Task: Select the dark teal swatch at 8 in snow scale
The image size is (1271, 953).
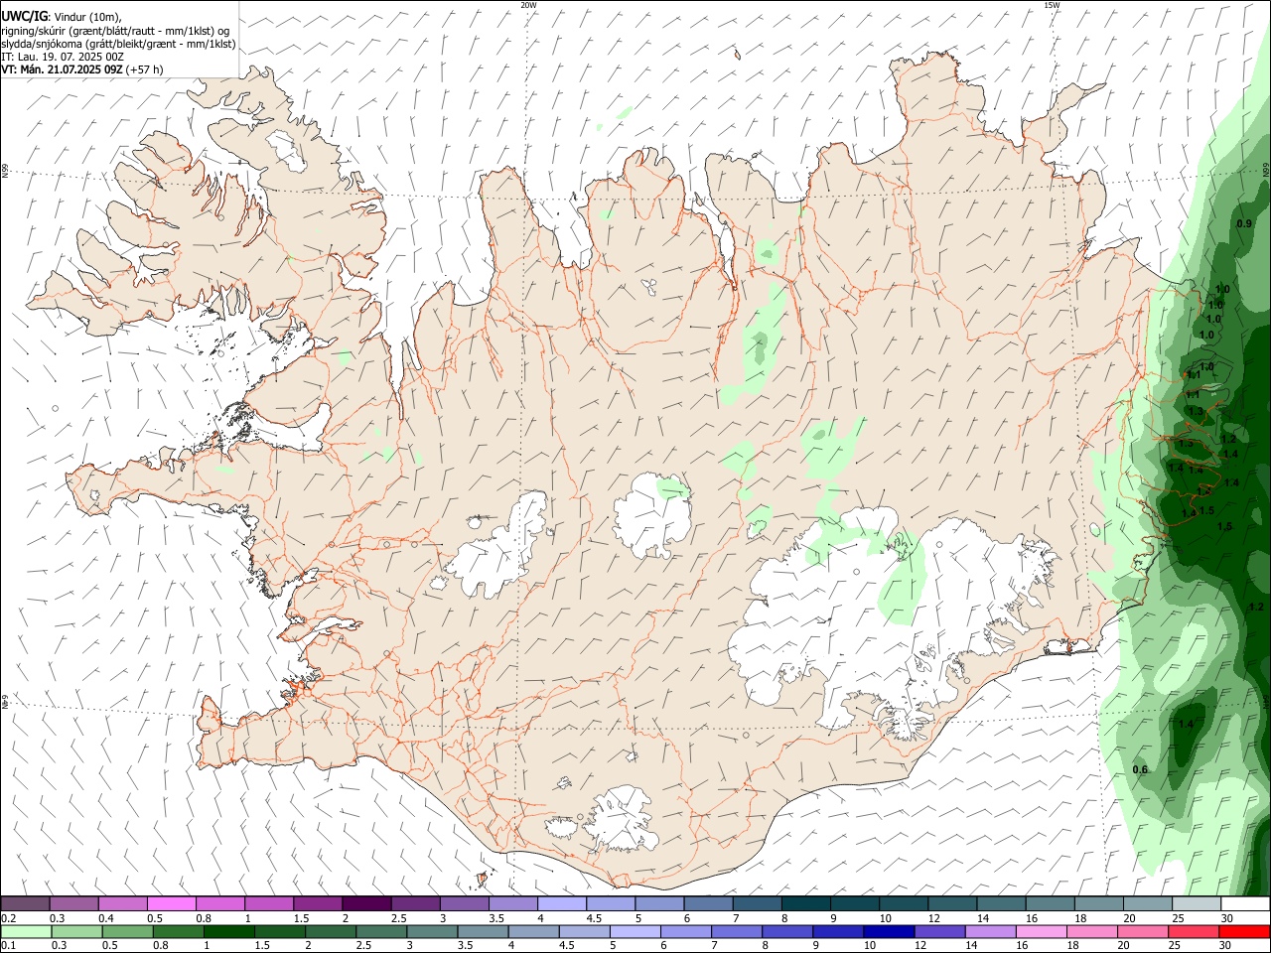Action: coord(805,903)
